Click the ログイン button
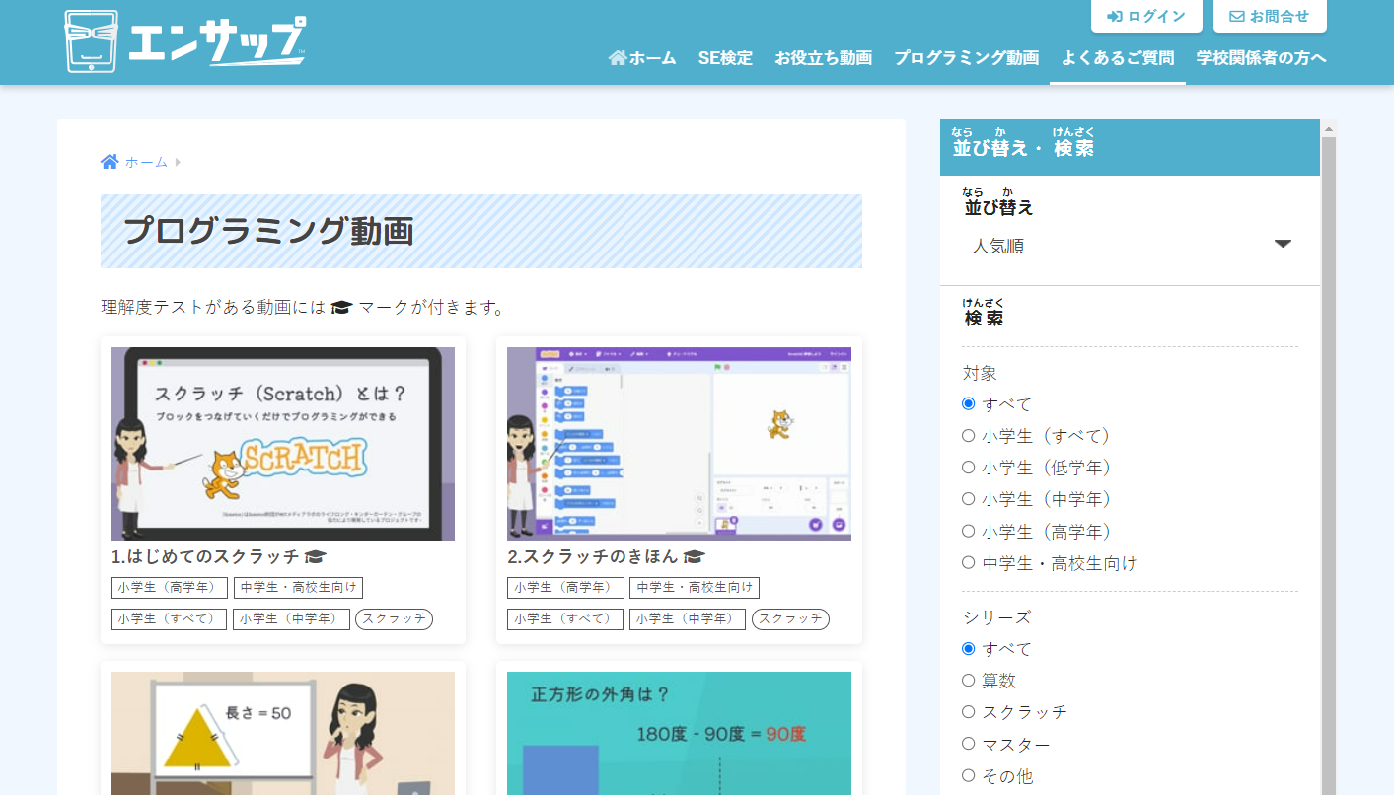This screenshot has width=1394, height=795. [1146, 16]
